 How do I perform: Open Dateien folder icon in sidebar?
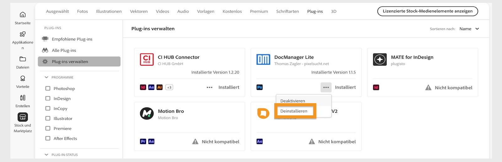23,59
